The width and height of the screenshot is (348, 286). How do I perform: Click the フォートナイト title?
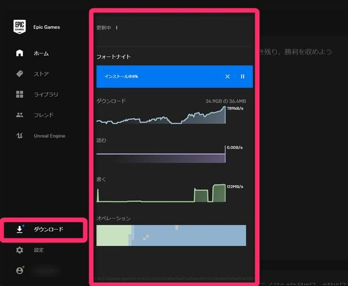point(114,57)
